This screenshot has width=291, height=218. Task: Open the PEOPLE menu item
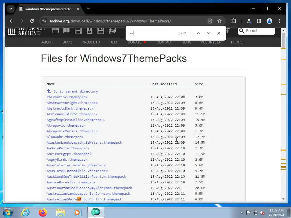[238, 42]
